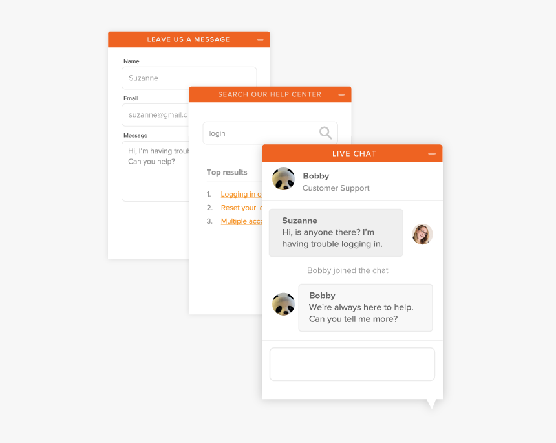Click Suzanne's profile photo beside her message
The image size is (556, 443).
tap(422, 234)
